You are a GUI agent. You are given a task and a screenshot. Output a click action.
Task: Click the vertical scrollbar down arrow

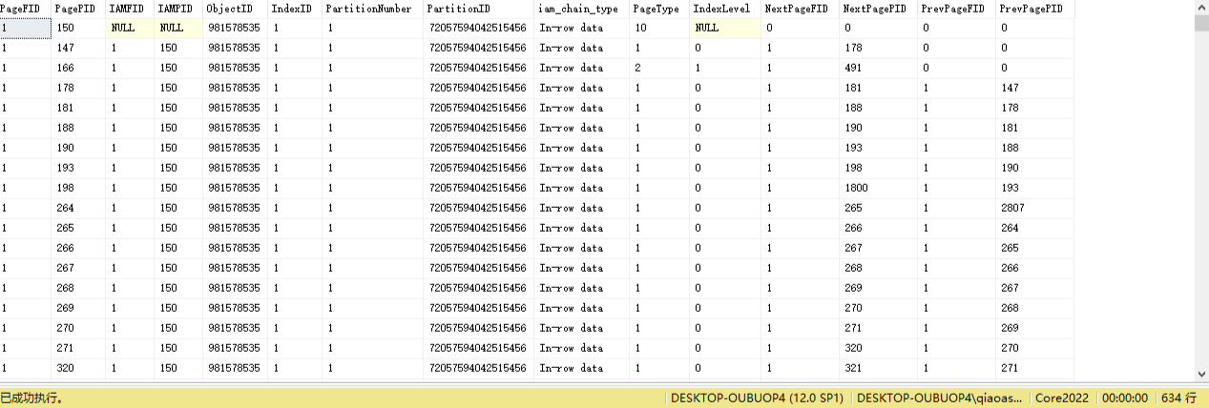(1201, 374)
